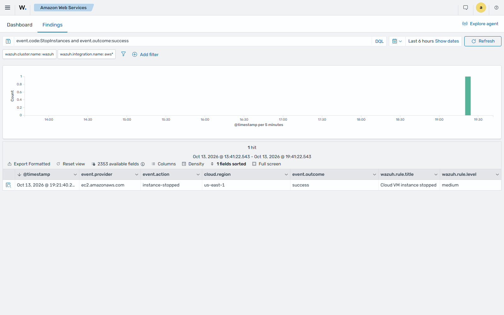
Task: Switch to the Dashboard tab
Action: click(20, 25)
